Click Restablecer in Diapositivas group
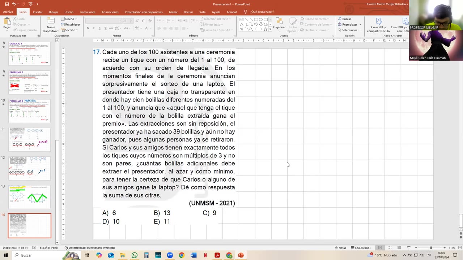 pos(71,25)
